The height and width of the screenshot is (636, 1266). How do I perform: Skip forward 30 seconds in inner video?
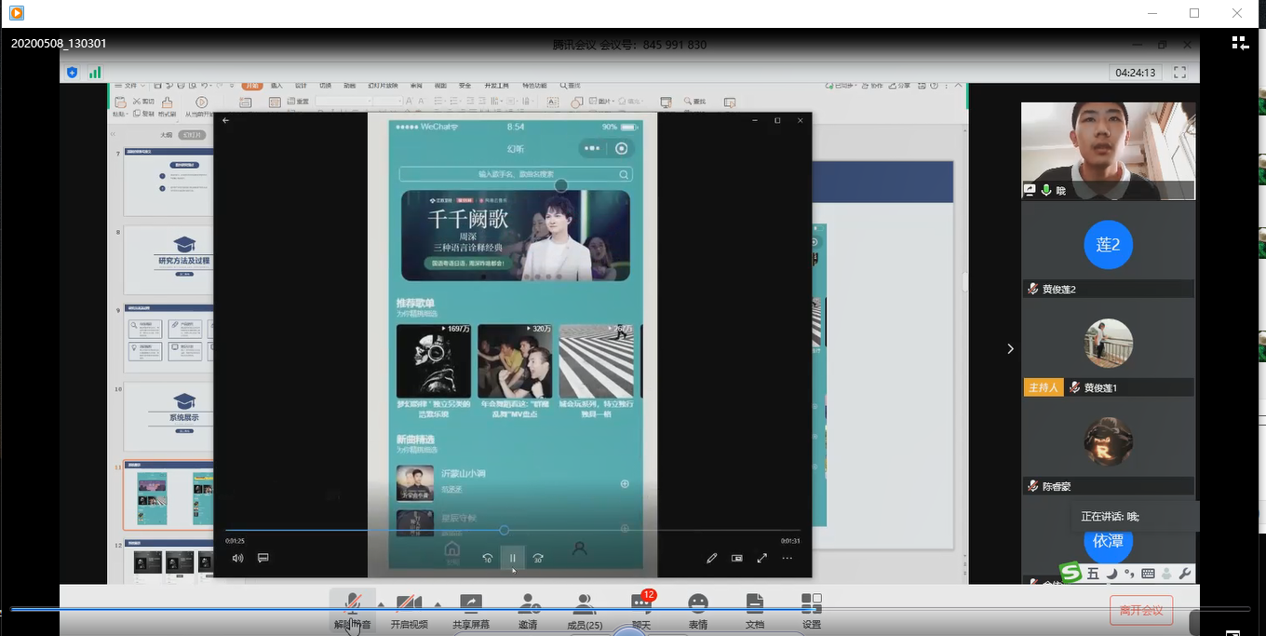[x=538, y=558]
